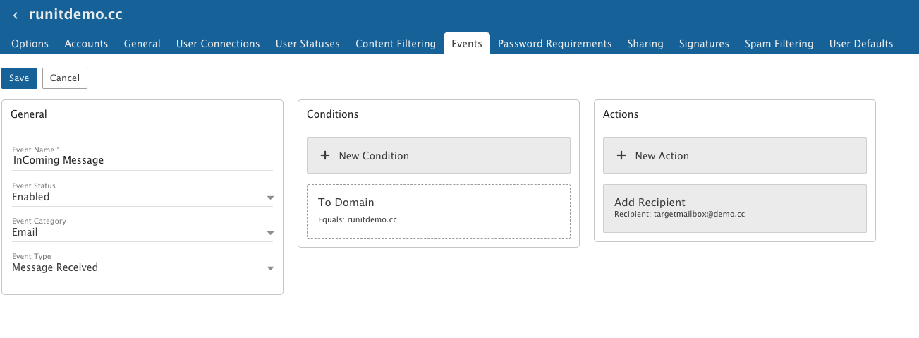Viewport: 919px width, 338px height.
Task: Switch to the User Defaults tab
Action: tap(860, 44)
